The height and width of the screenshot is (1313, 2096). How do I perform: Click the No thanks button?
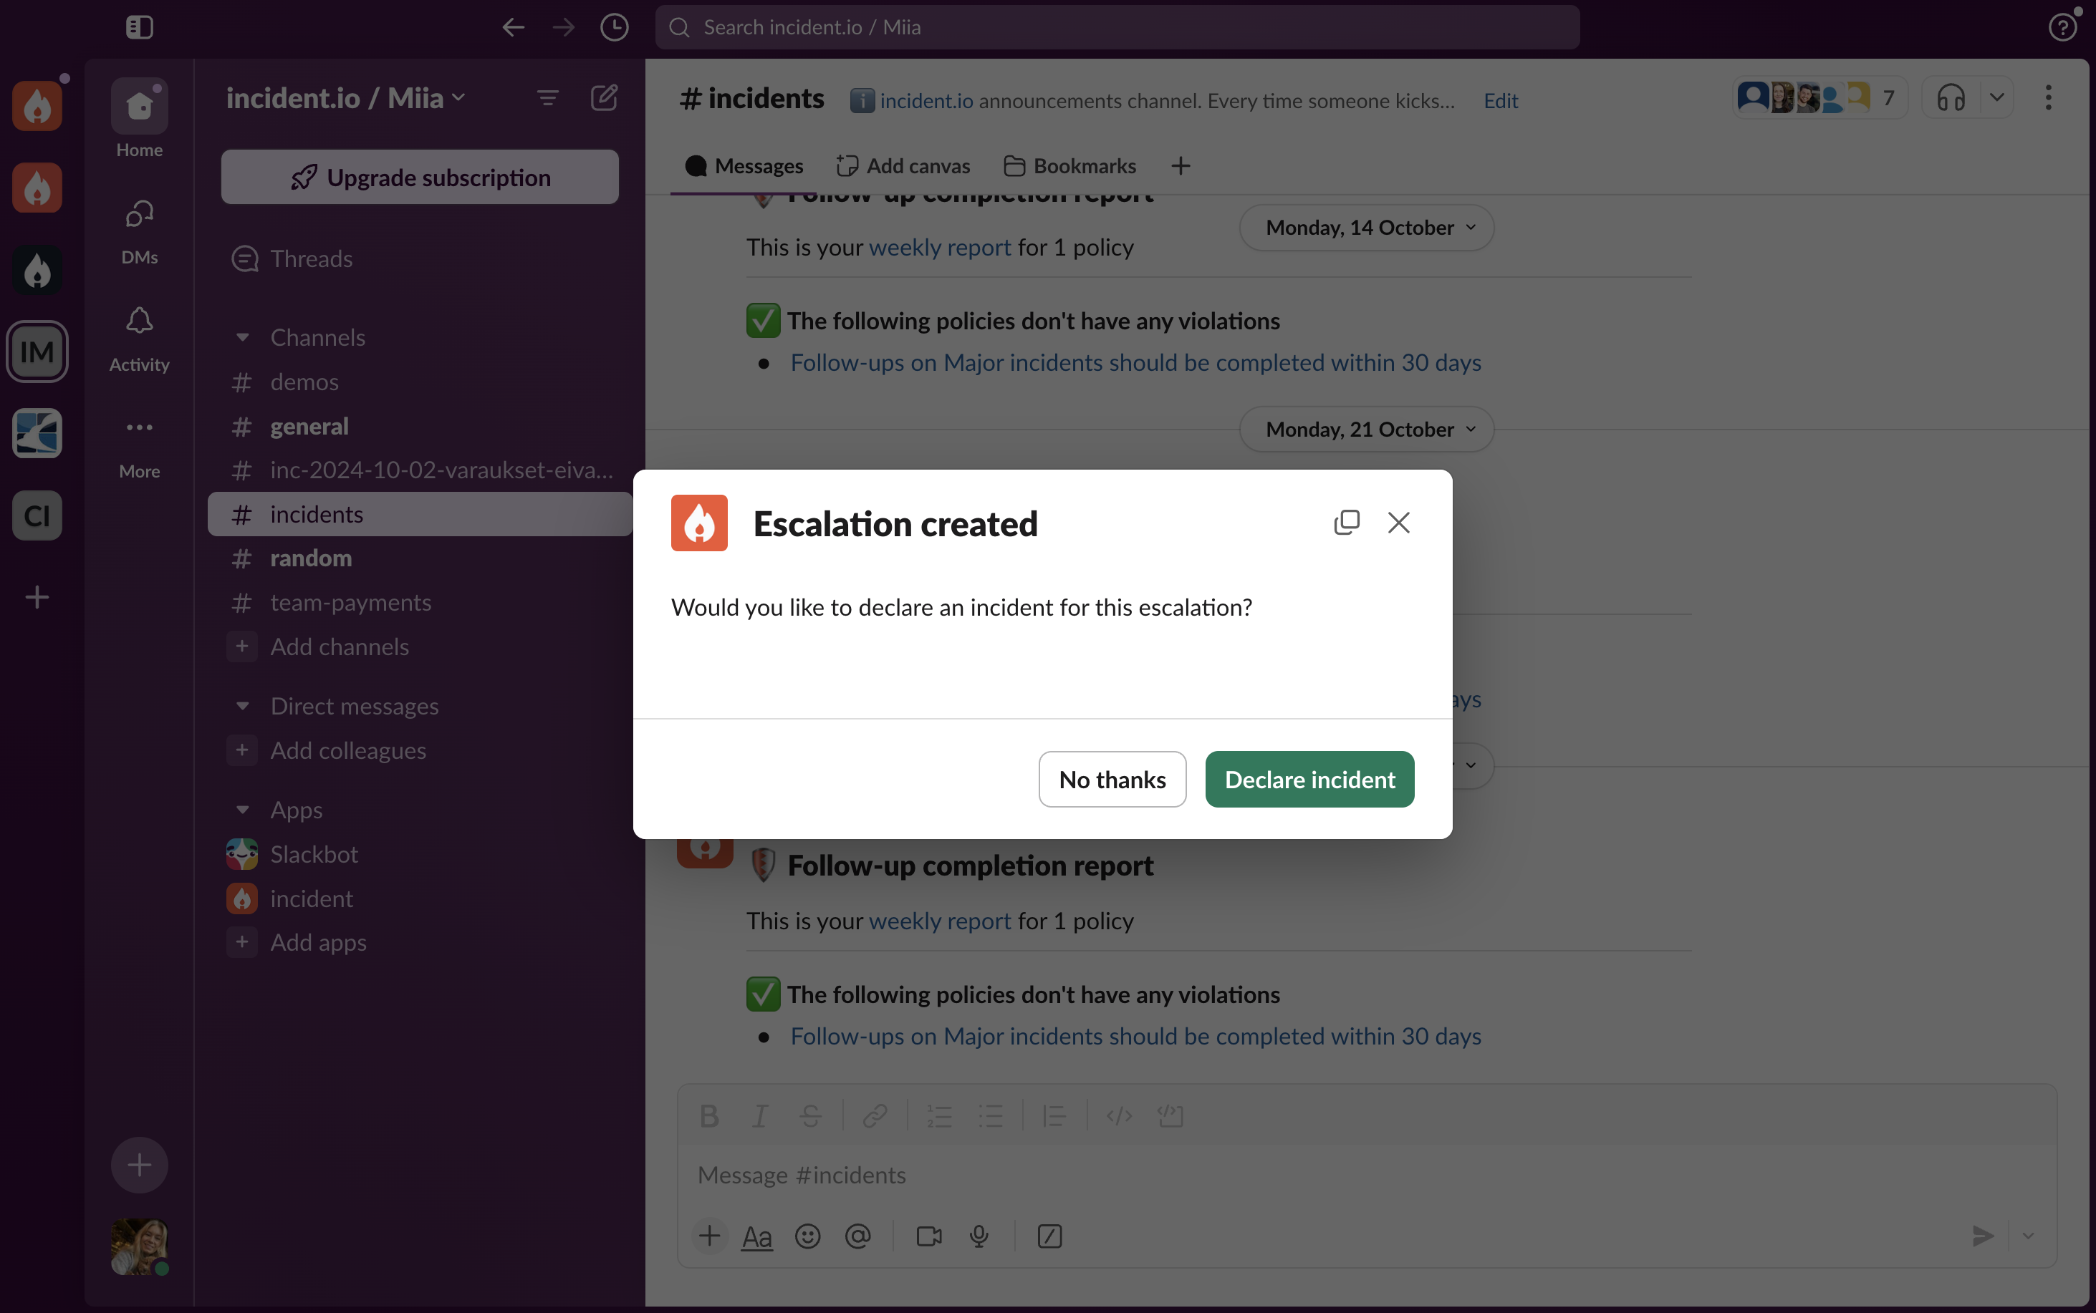click(x=1112, y=779)
